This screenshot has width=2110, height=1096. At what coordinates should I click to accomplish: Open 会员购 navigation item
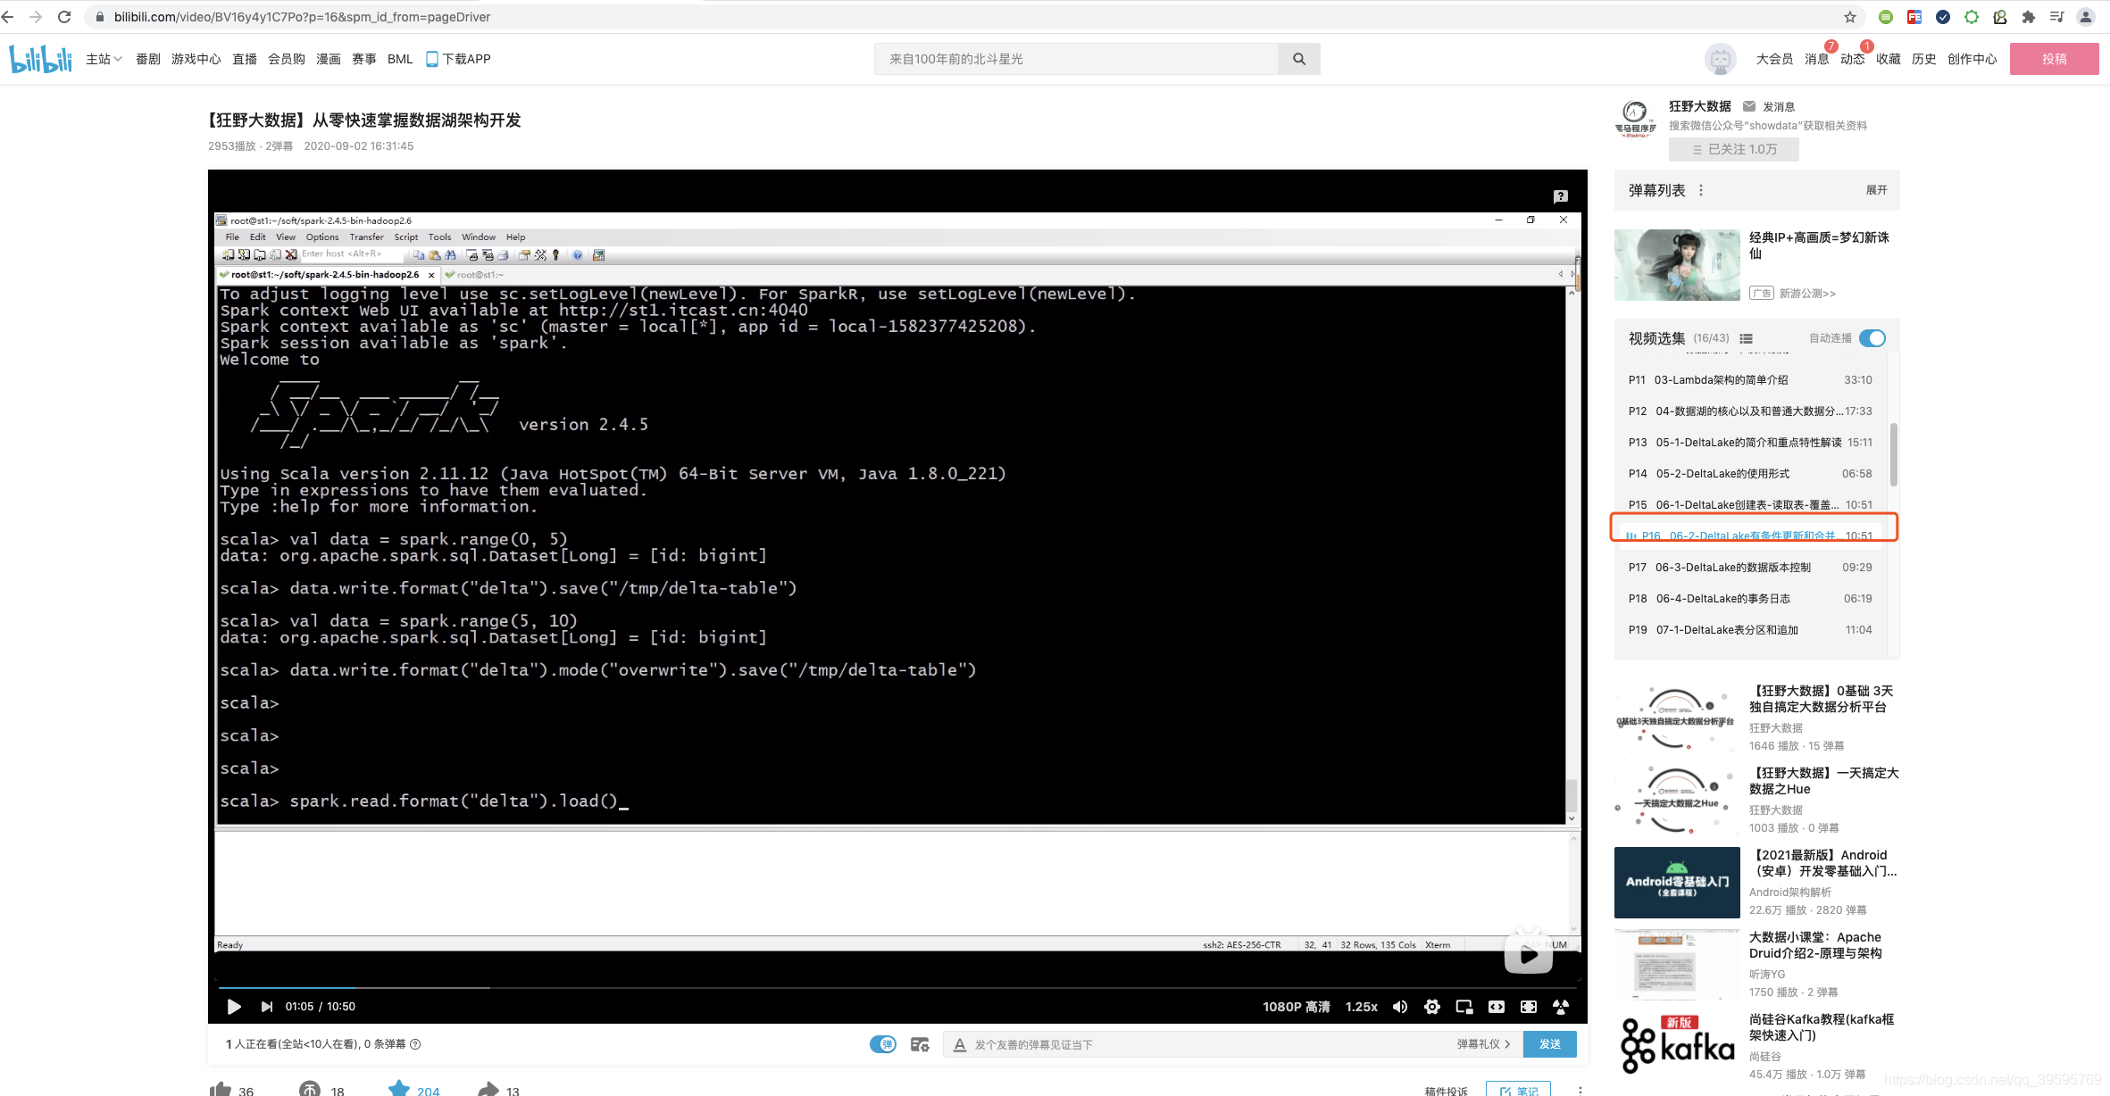point(287,59)
